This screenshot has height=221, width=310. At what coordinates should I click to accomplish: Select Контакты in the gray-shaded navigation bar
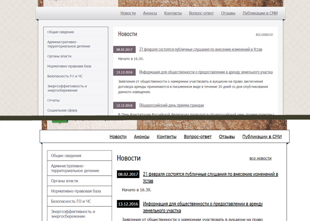tap(173, 13)
